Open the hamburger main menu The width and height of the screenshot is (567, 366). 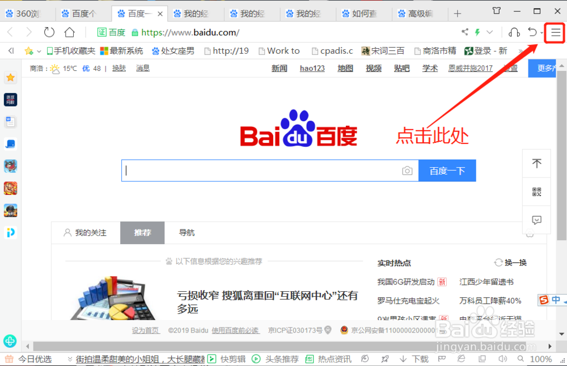click(x=556, y=32)
